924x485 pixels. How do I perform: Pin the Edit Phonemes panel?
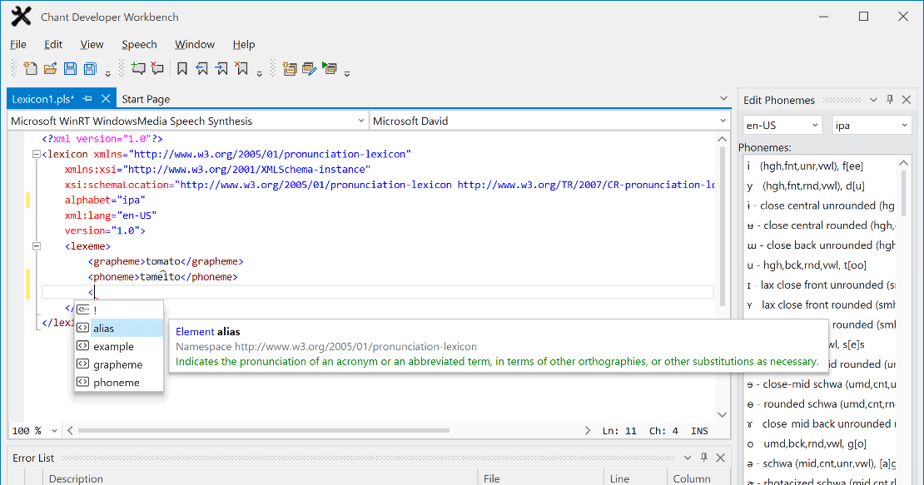[x=890, y=100]
